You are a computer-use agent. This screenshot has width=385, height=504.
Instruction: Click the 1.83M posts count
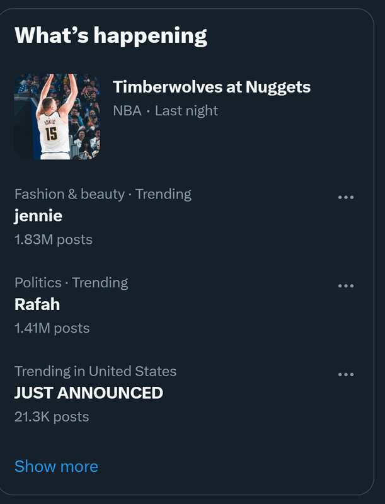(x=54, y=239)
